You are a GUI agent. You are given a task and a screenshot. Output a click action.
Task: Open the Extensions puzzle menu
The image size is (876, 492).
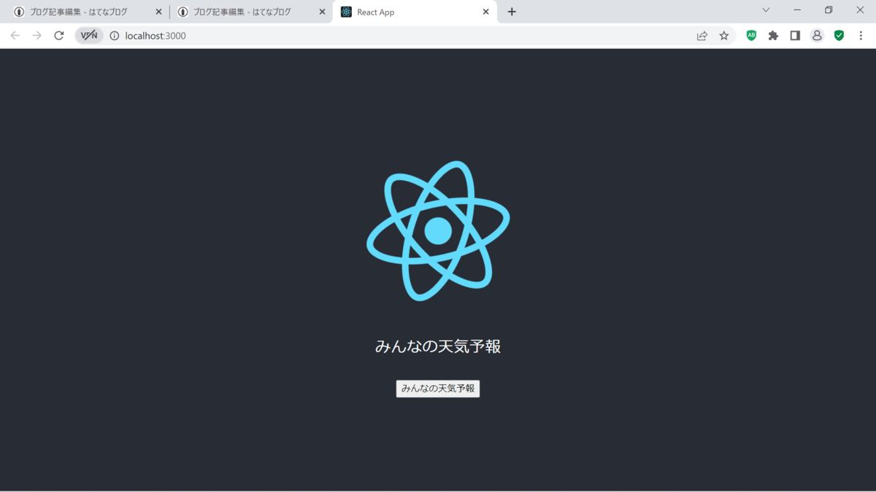[773, 35]
